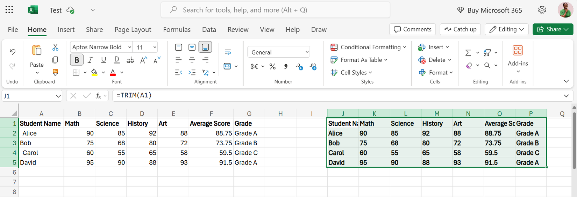This screenshot has width=577, height=197.
Task: Click the Increase Indent icon
Action: point(192,72)
